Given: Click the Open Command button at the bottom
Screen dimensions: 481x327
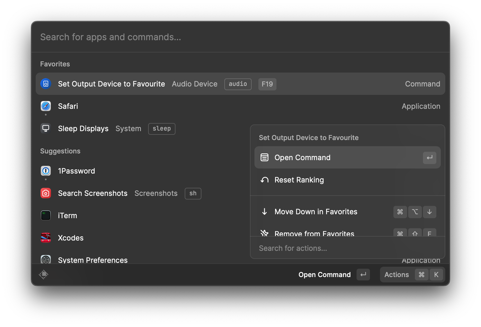Looking at the screenshot, I should pos(324,275).
